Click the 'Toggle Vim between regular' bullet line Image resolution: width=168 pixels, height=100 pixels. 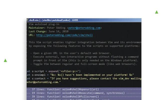pos(83,64)
